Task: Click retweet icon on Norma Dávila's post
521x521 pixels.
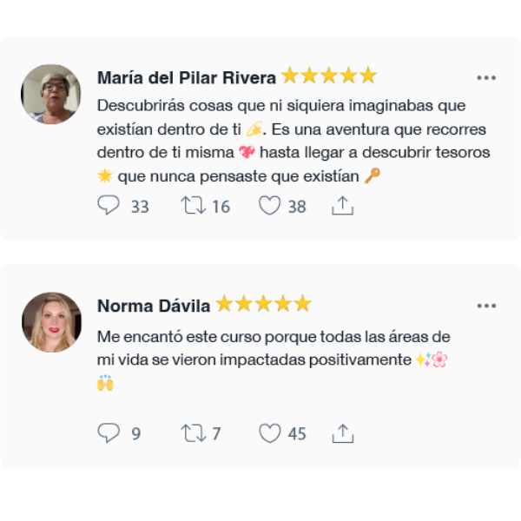Action: (x=193, y=433)
